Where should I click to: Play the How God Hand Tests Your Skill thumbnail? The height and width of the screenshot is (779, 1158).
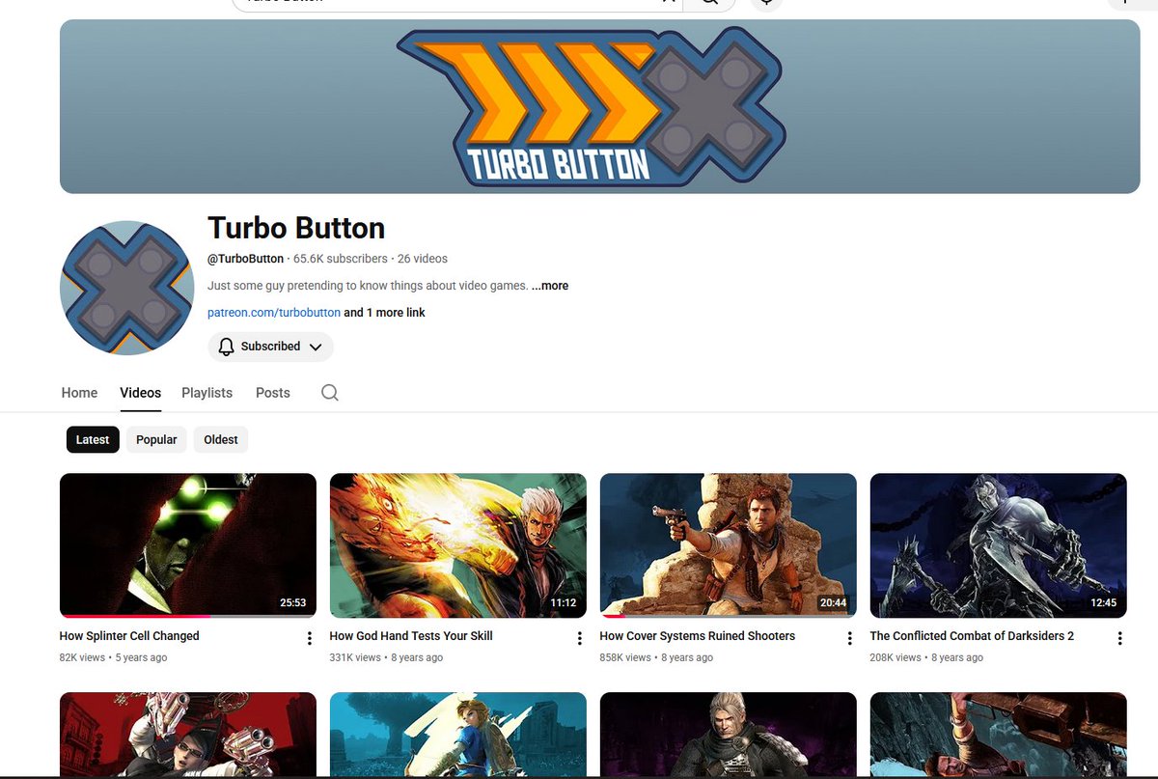pyautogui.click(x=458, y=545)
